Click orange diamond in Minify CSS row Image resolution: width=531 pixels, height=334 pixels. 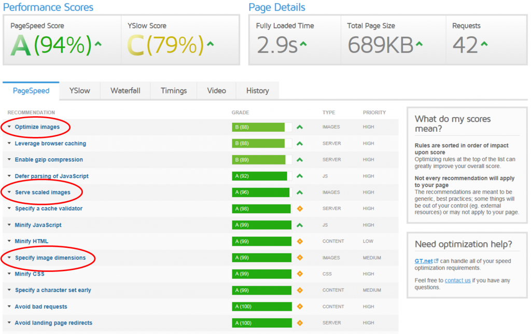tap(300, 274)
